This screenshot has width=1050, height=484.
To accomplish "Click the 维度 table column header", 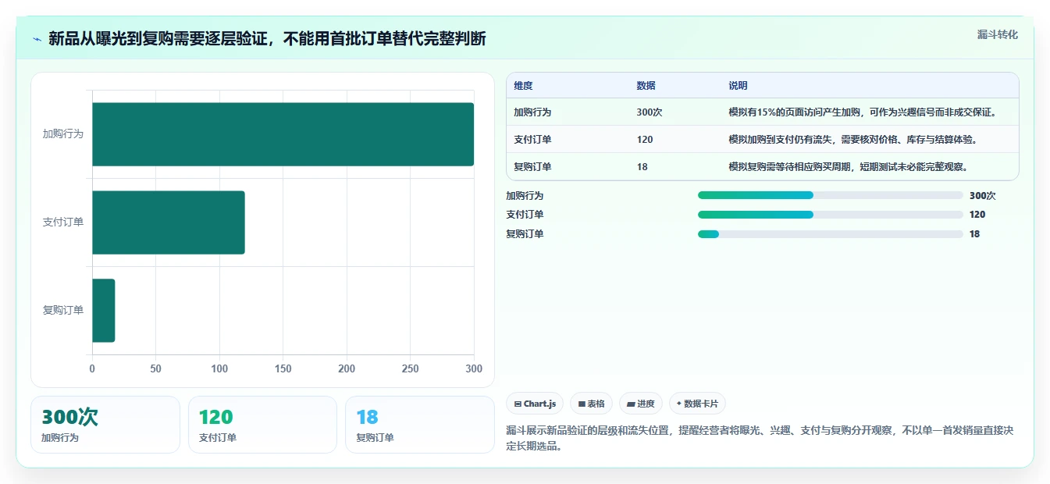I will click(523, 86).
